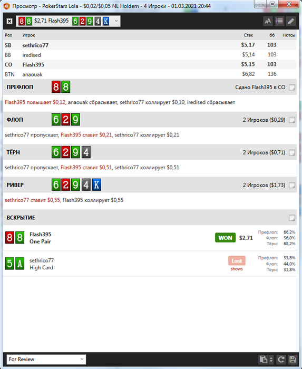Click green 8 card in Префлоп row
This screenshot has width=302, height=369.
[x=66, y=87]
